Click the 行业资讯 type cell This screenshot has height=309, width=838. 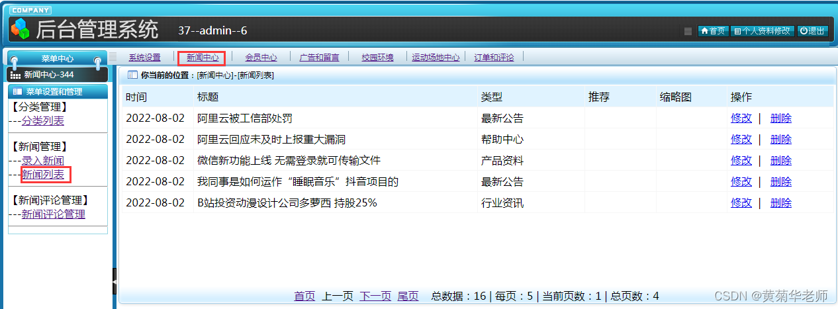[x=502, y=203]
